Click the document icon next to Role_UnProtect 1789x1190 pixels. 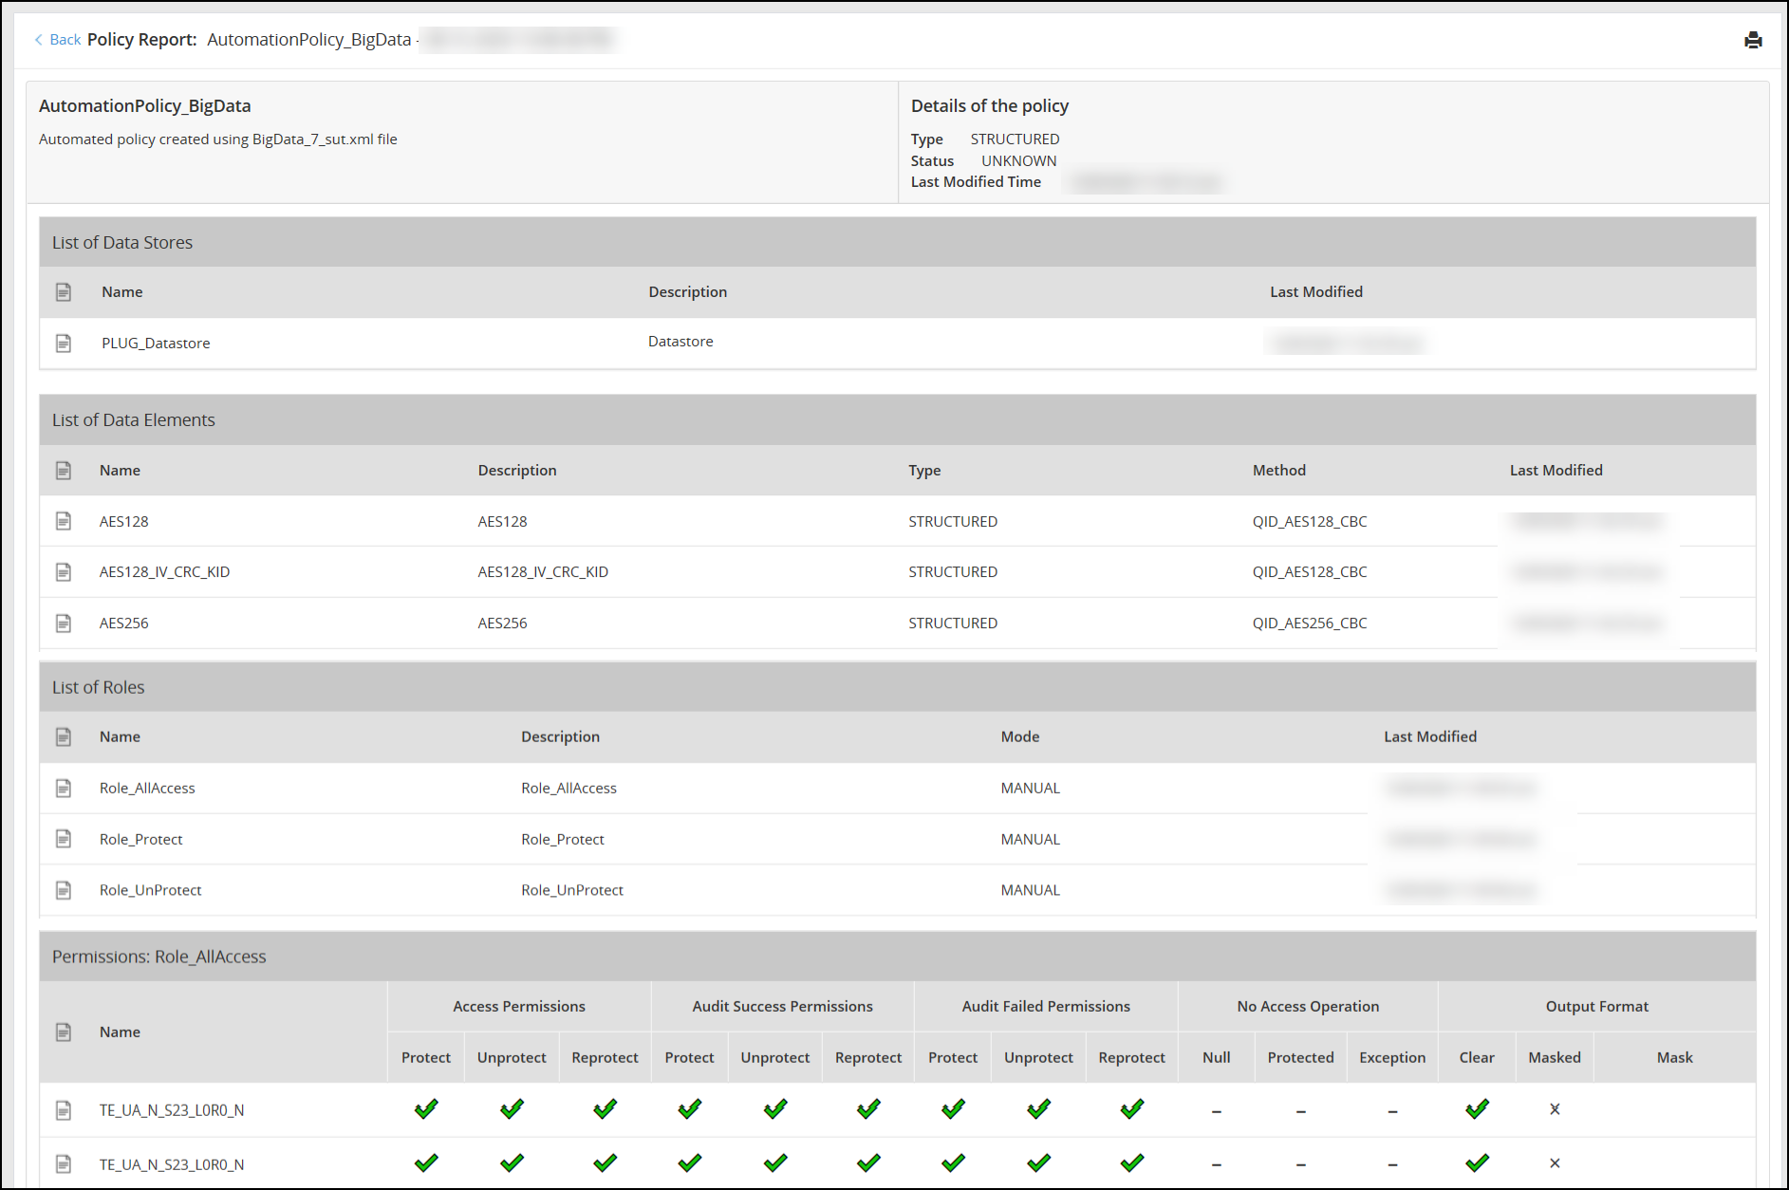pyautogui.click(x=64, y=890)
